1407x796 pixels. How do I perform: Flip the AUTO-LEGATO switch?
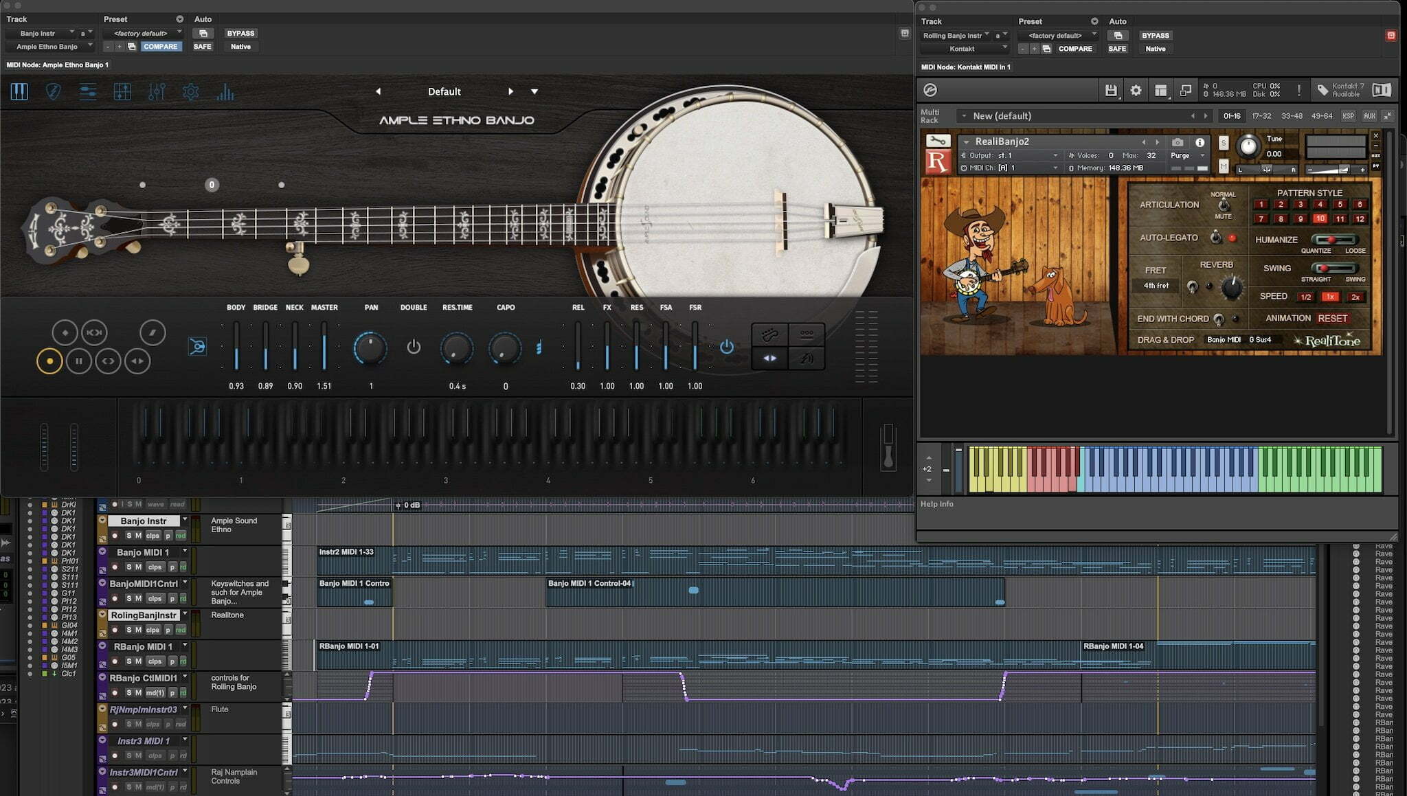(1215, 238)
